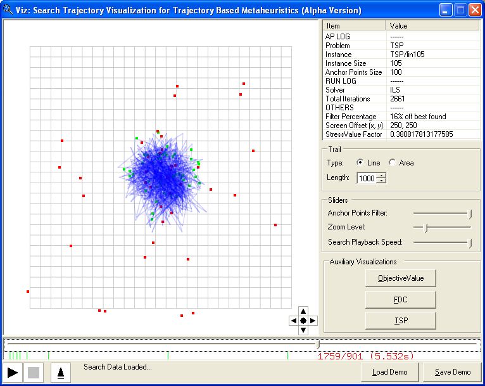Select the Line trail type
The height and width of the screenshot is (386, 485).
point(361,163)
